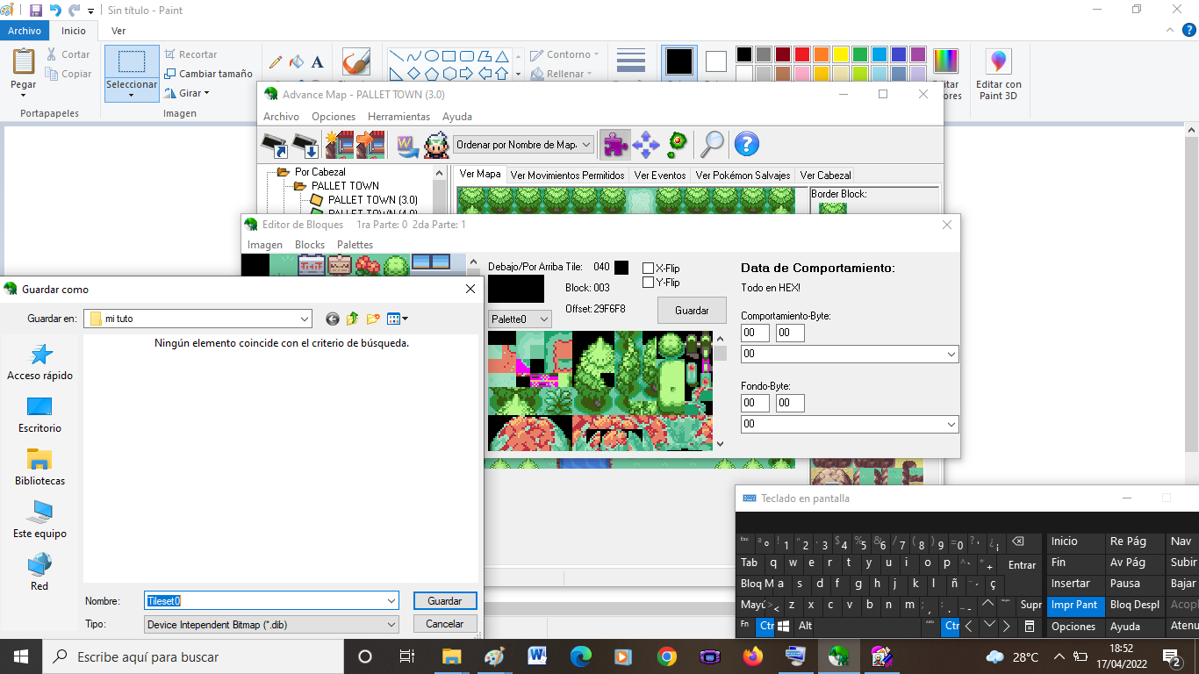The image size is (1199, 674).
Task: Enable the X-Flip checkbox
Action: click(649, 269)
